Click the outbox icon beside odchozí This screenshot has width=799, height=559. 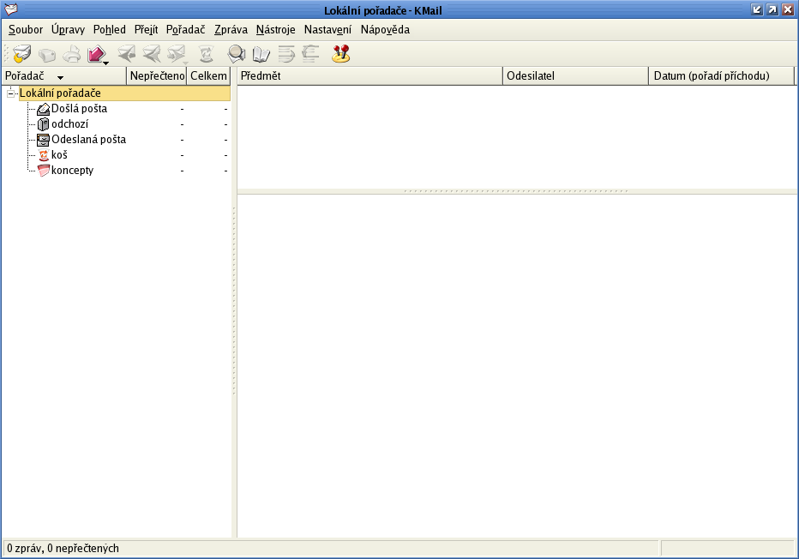coord(44,124)
